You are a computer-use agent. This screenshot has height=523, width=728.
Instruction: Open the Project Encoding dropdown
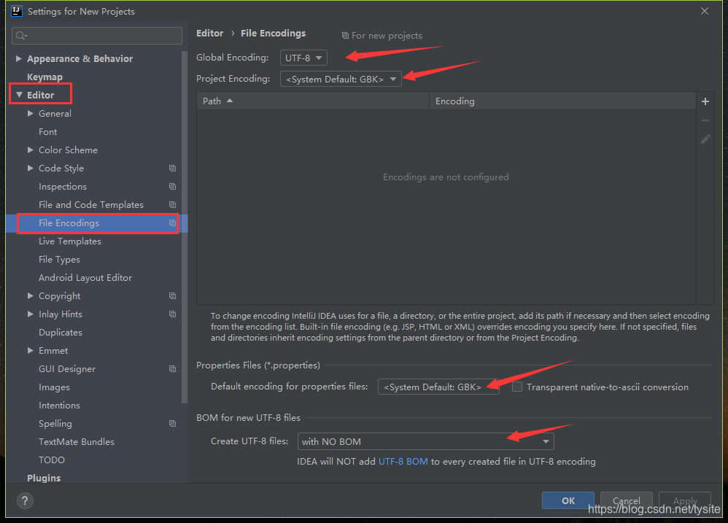341,80
